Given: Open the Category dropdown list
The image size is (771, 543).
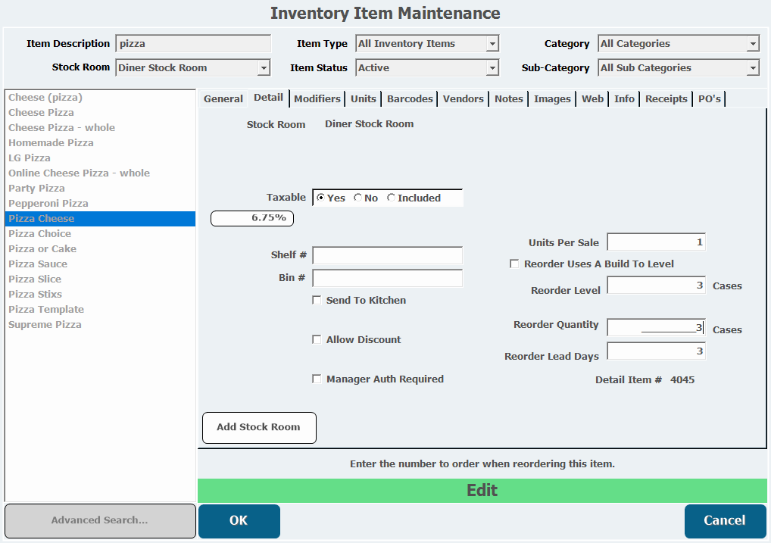Looking at the screenshot, I should click(x=752, y=44).
